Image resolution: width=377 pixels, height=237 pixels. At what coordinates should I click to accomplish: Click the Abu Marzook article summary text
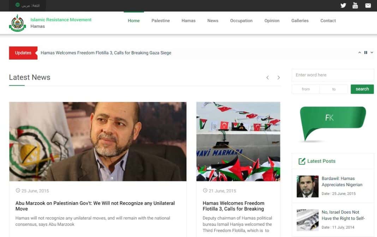pos(93,221)
